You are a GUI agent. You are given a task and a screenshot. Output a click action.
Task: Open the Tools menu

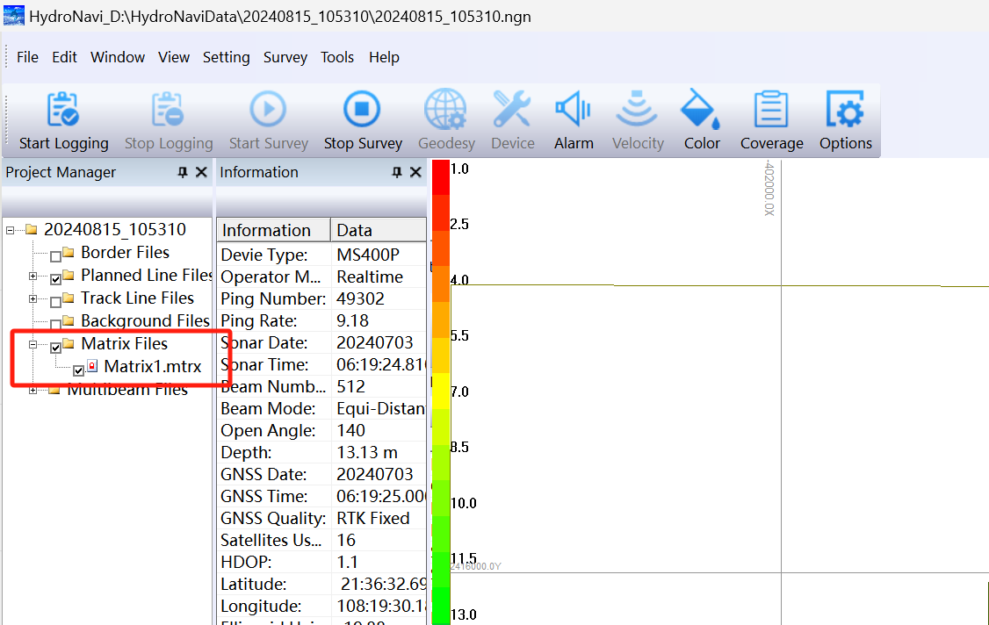(336, 57)
